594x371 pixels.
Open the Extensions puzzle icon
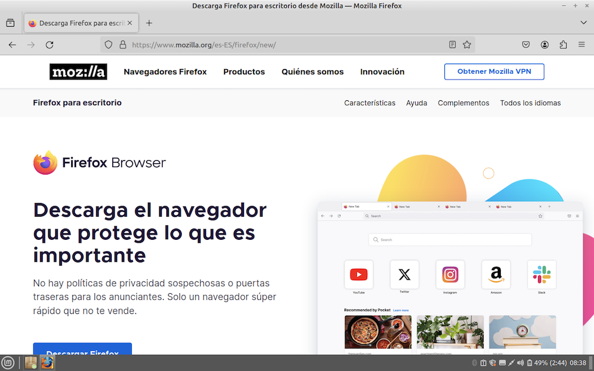pos(563,45)
